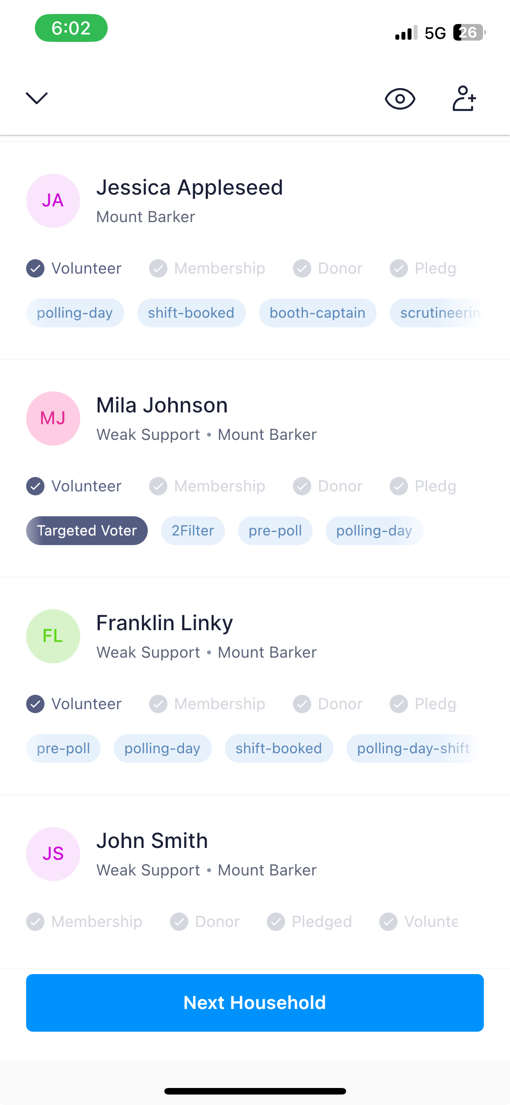Tap Mila Johnson's MJ avatar
The height and width of the screenshot is (1105, 510).
click(x=53, y=419)
